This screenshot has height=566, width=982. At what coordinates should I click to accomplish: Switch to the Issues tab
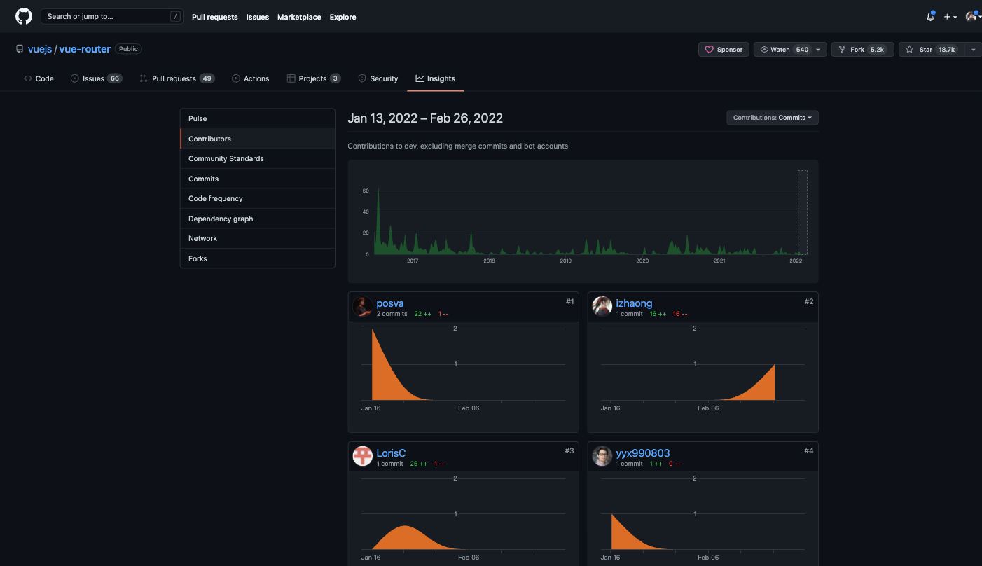tap(96, 78)
